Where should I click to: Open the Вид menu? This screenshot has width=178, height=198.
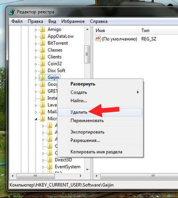pos(52,21)
